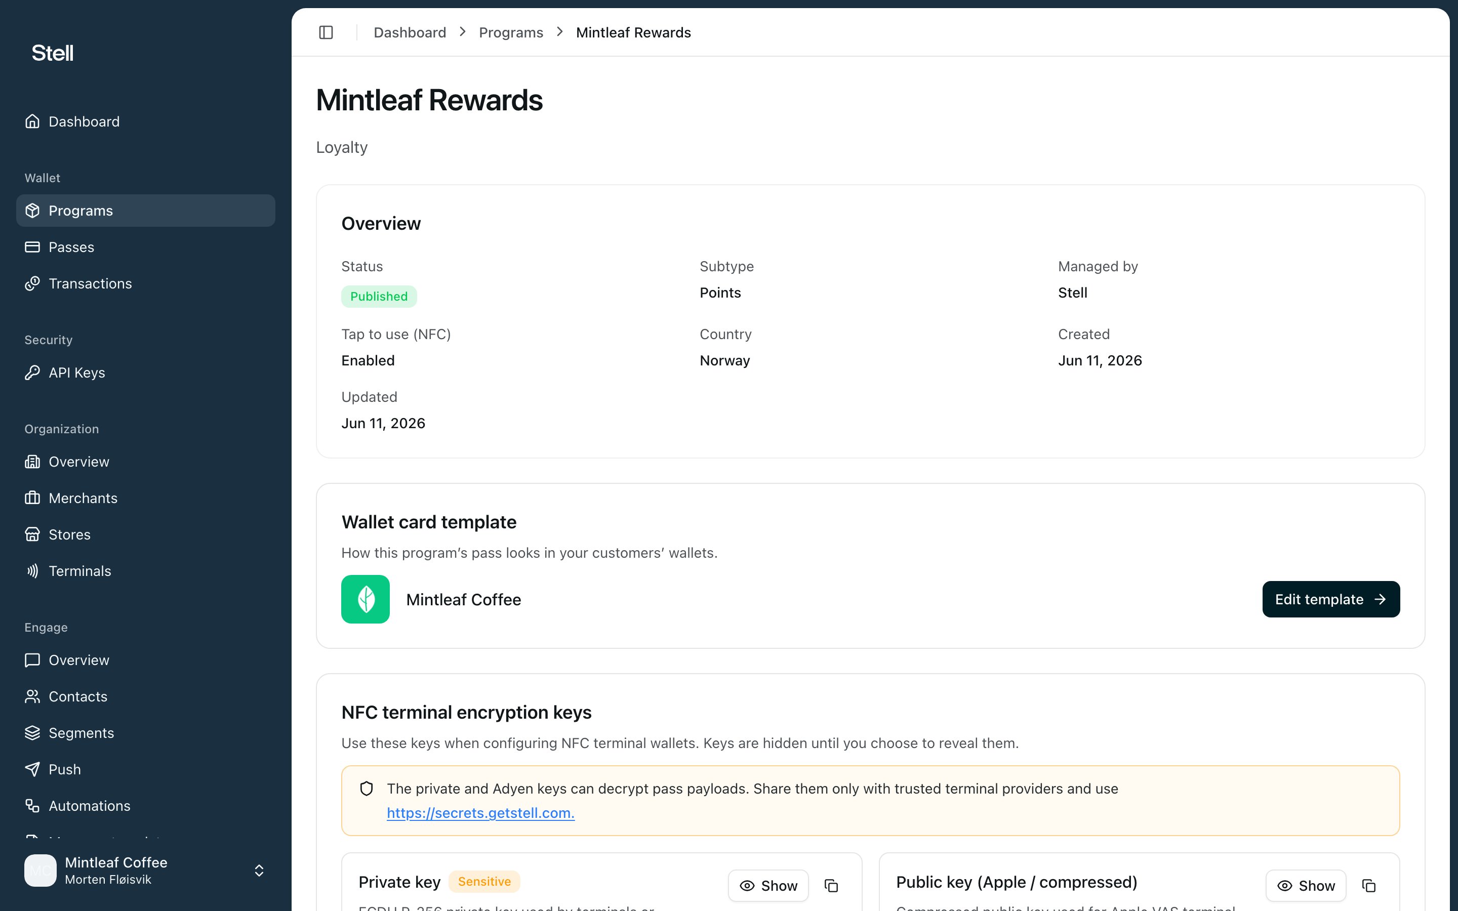
Task: Open the Organization Overview page
Action: click(145, 462)
